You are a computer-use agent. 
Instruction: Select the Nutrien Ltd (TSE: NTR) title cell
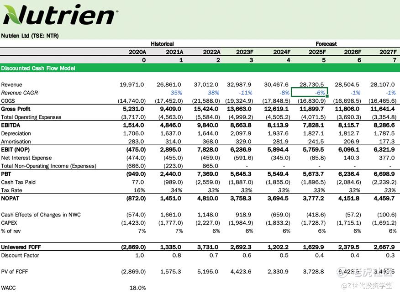pyautogui.click(x=30, y=36)
